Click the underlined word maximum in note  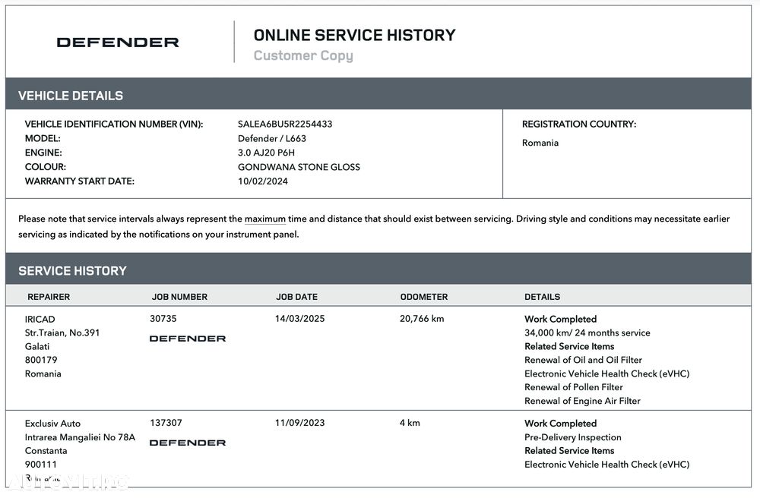265,219
